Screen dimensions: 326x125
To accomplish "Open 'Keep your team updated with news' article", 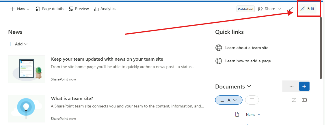I will [x=107, y=59].
